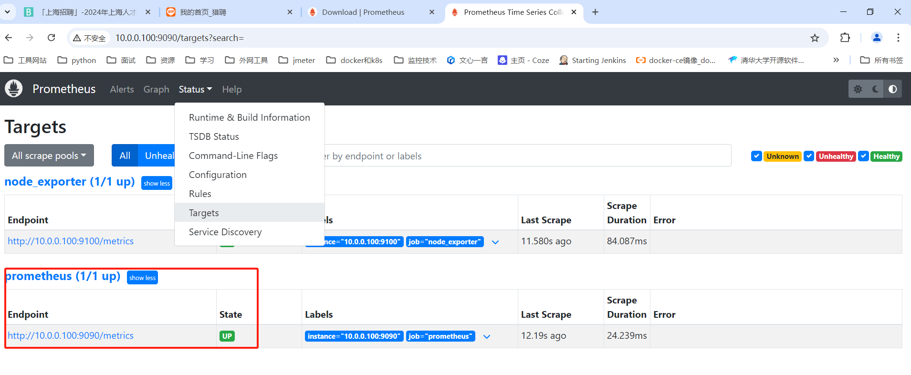
Task: Open the jmeter bookmark folder
Action: [297, 60]
